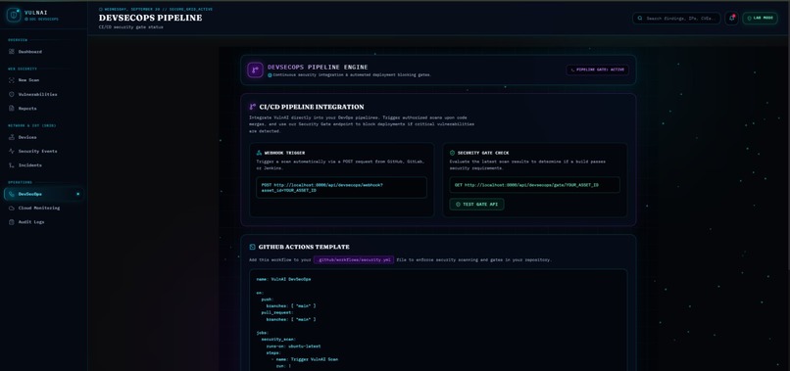Screen dimensions: 790x371
Task: Click the Devices icon in the sidebar
Action: [x=12, y=137]
